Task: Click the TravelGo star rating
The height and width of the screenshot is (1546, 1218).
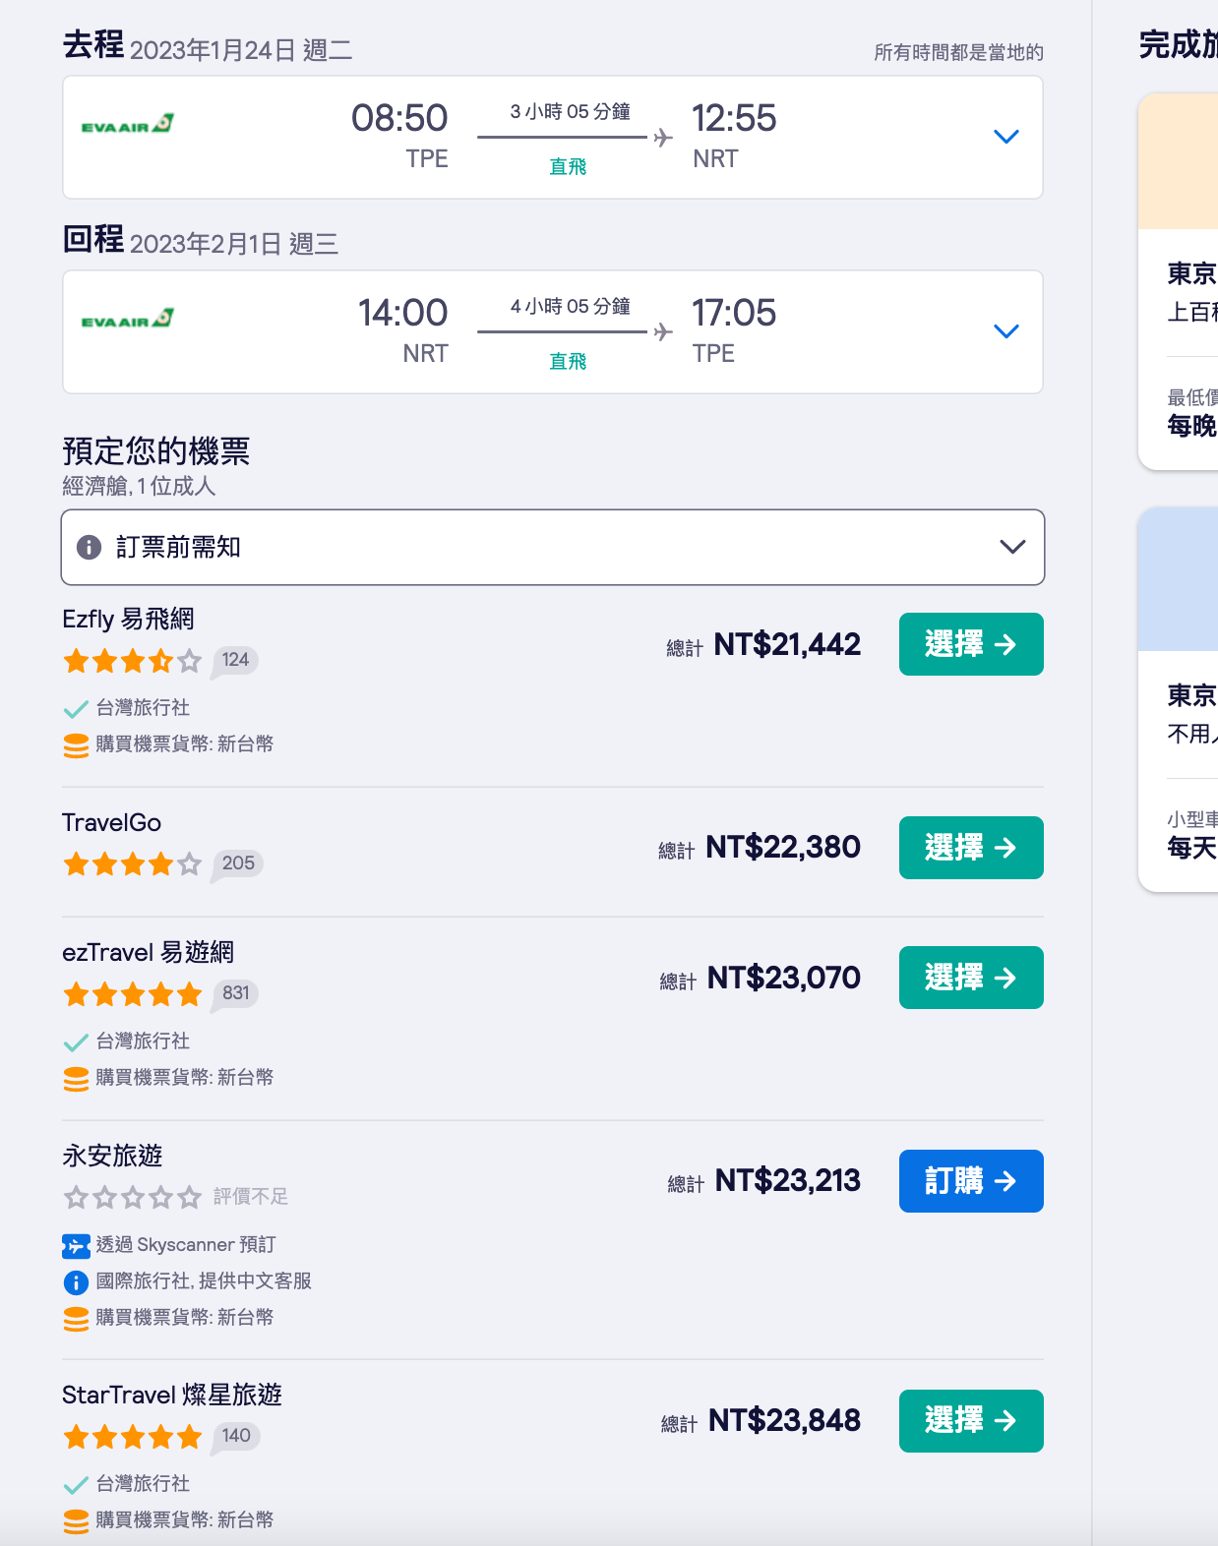Action: pyautogui.click(x=132, y=864)
